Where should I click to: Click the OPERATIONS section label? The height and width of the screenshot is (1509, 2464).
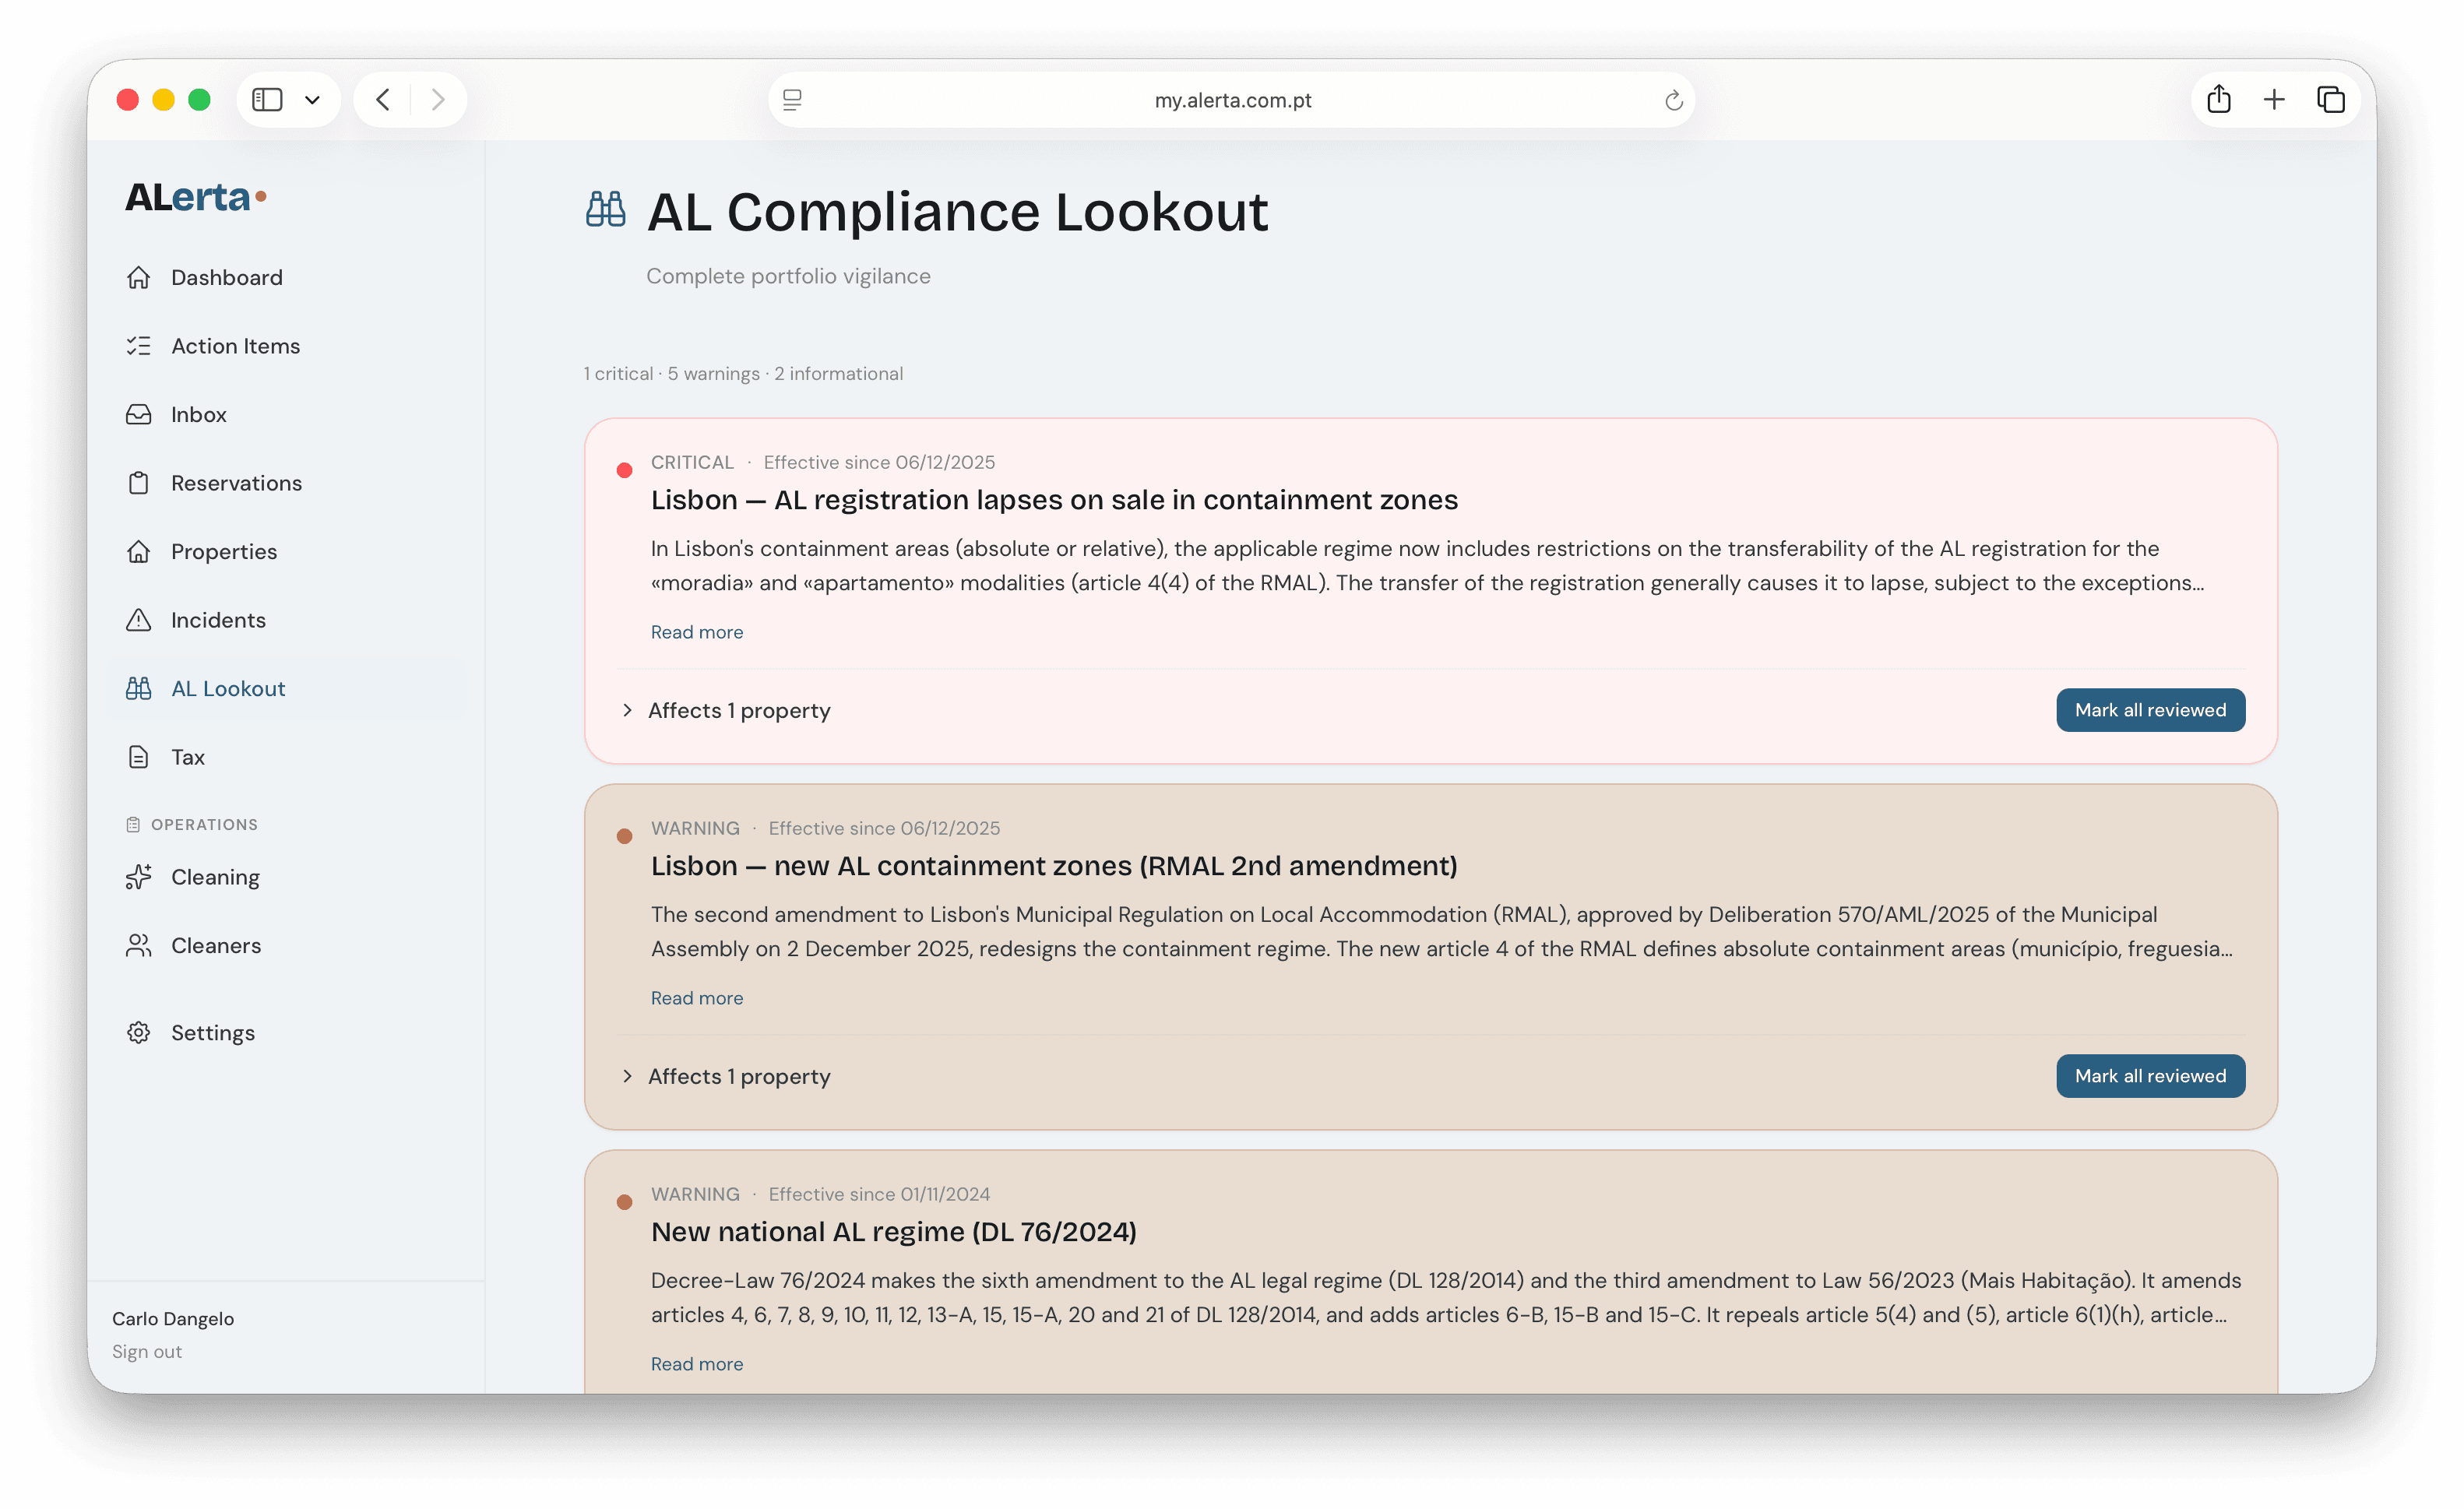pyautogui.click(x=204, y=825)
